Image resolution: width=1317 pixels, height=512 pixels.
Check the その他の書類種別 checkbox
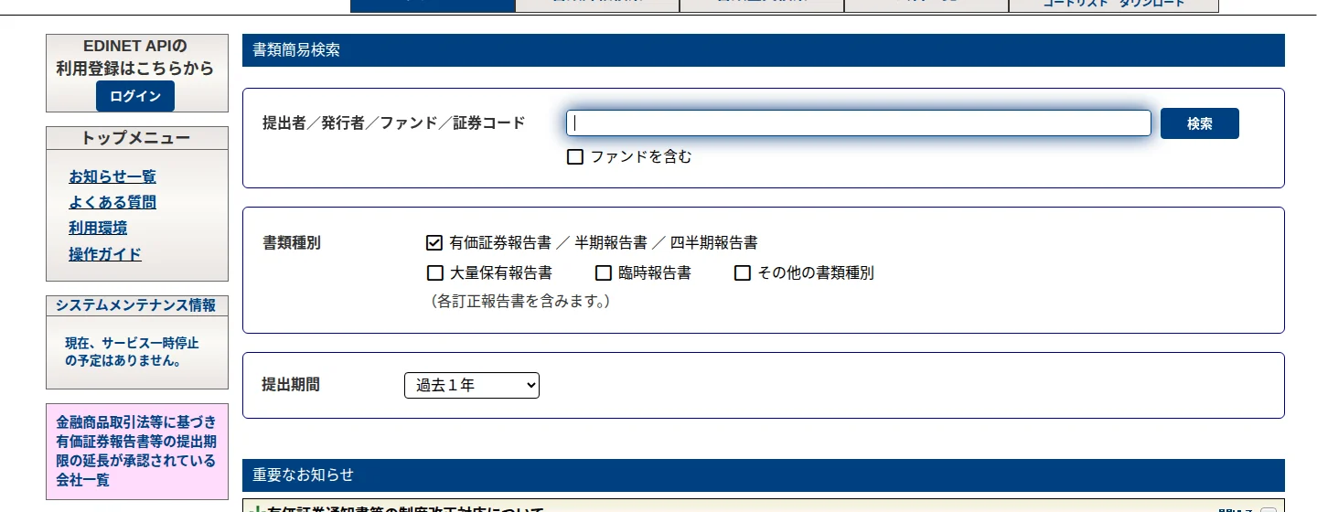[743, 272]
